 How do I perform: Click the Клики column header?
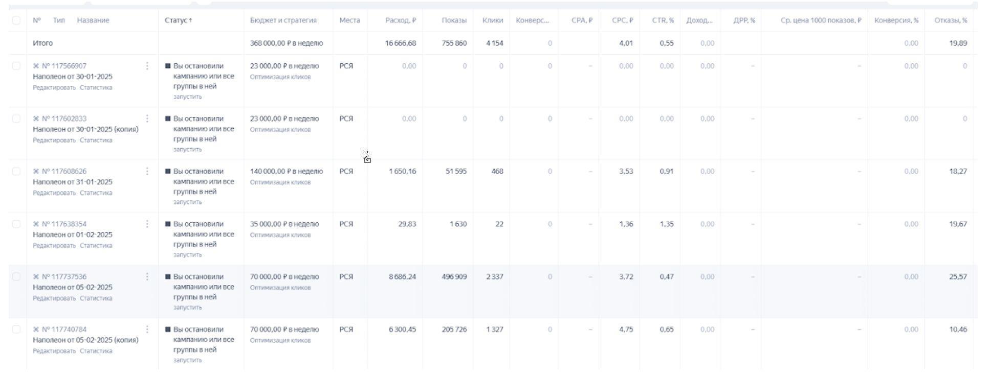492,20
